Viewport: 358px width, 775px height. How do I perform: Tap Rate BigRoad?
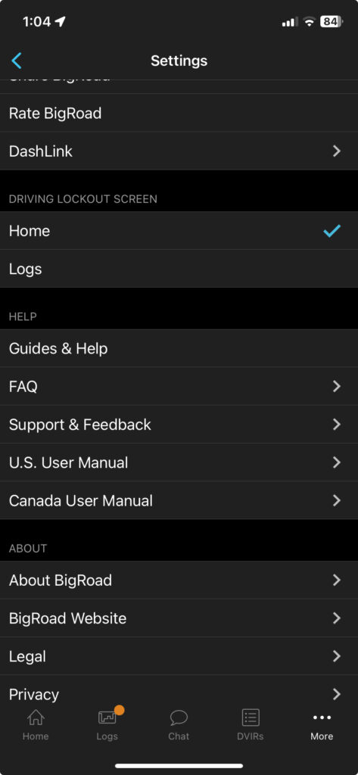[179, 114]
